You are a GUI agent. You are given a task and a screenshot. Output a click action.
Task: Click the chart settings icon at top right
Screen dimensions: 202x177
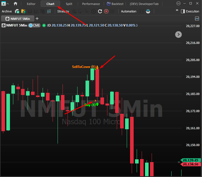197,19
